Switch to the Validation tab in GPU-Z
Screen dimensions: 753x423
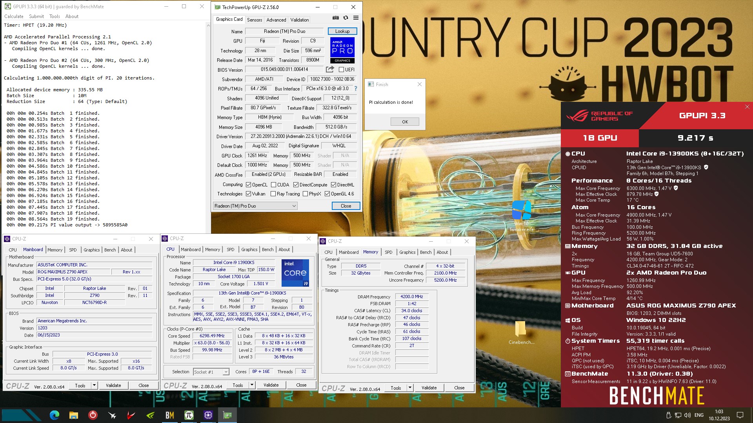tap(300, 20)
